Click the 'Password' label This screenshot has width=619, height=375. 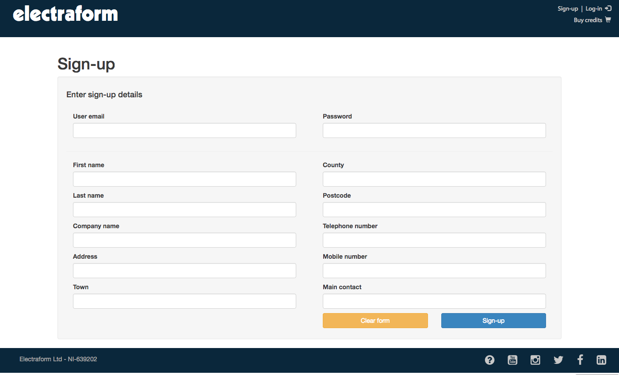pyautogui.click(x=337, y=116)
